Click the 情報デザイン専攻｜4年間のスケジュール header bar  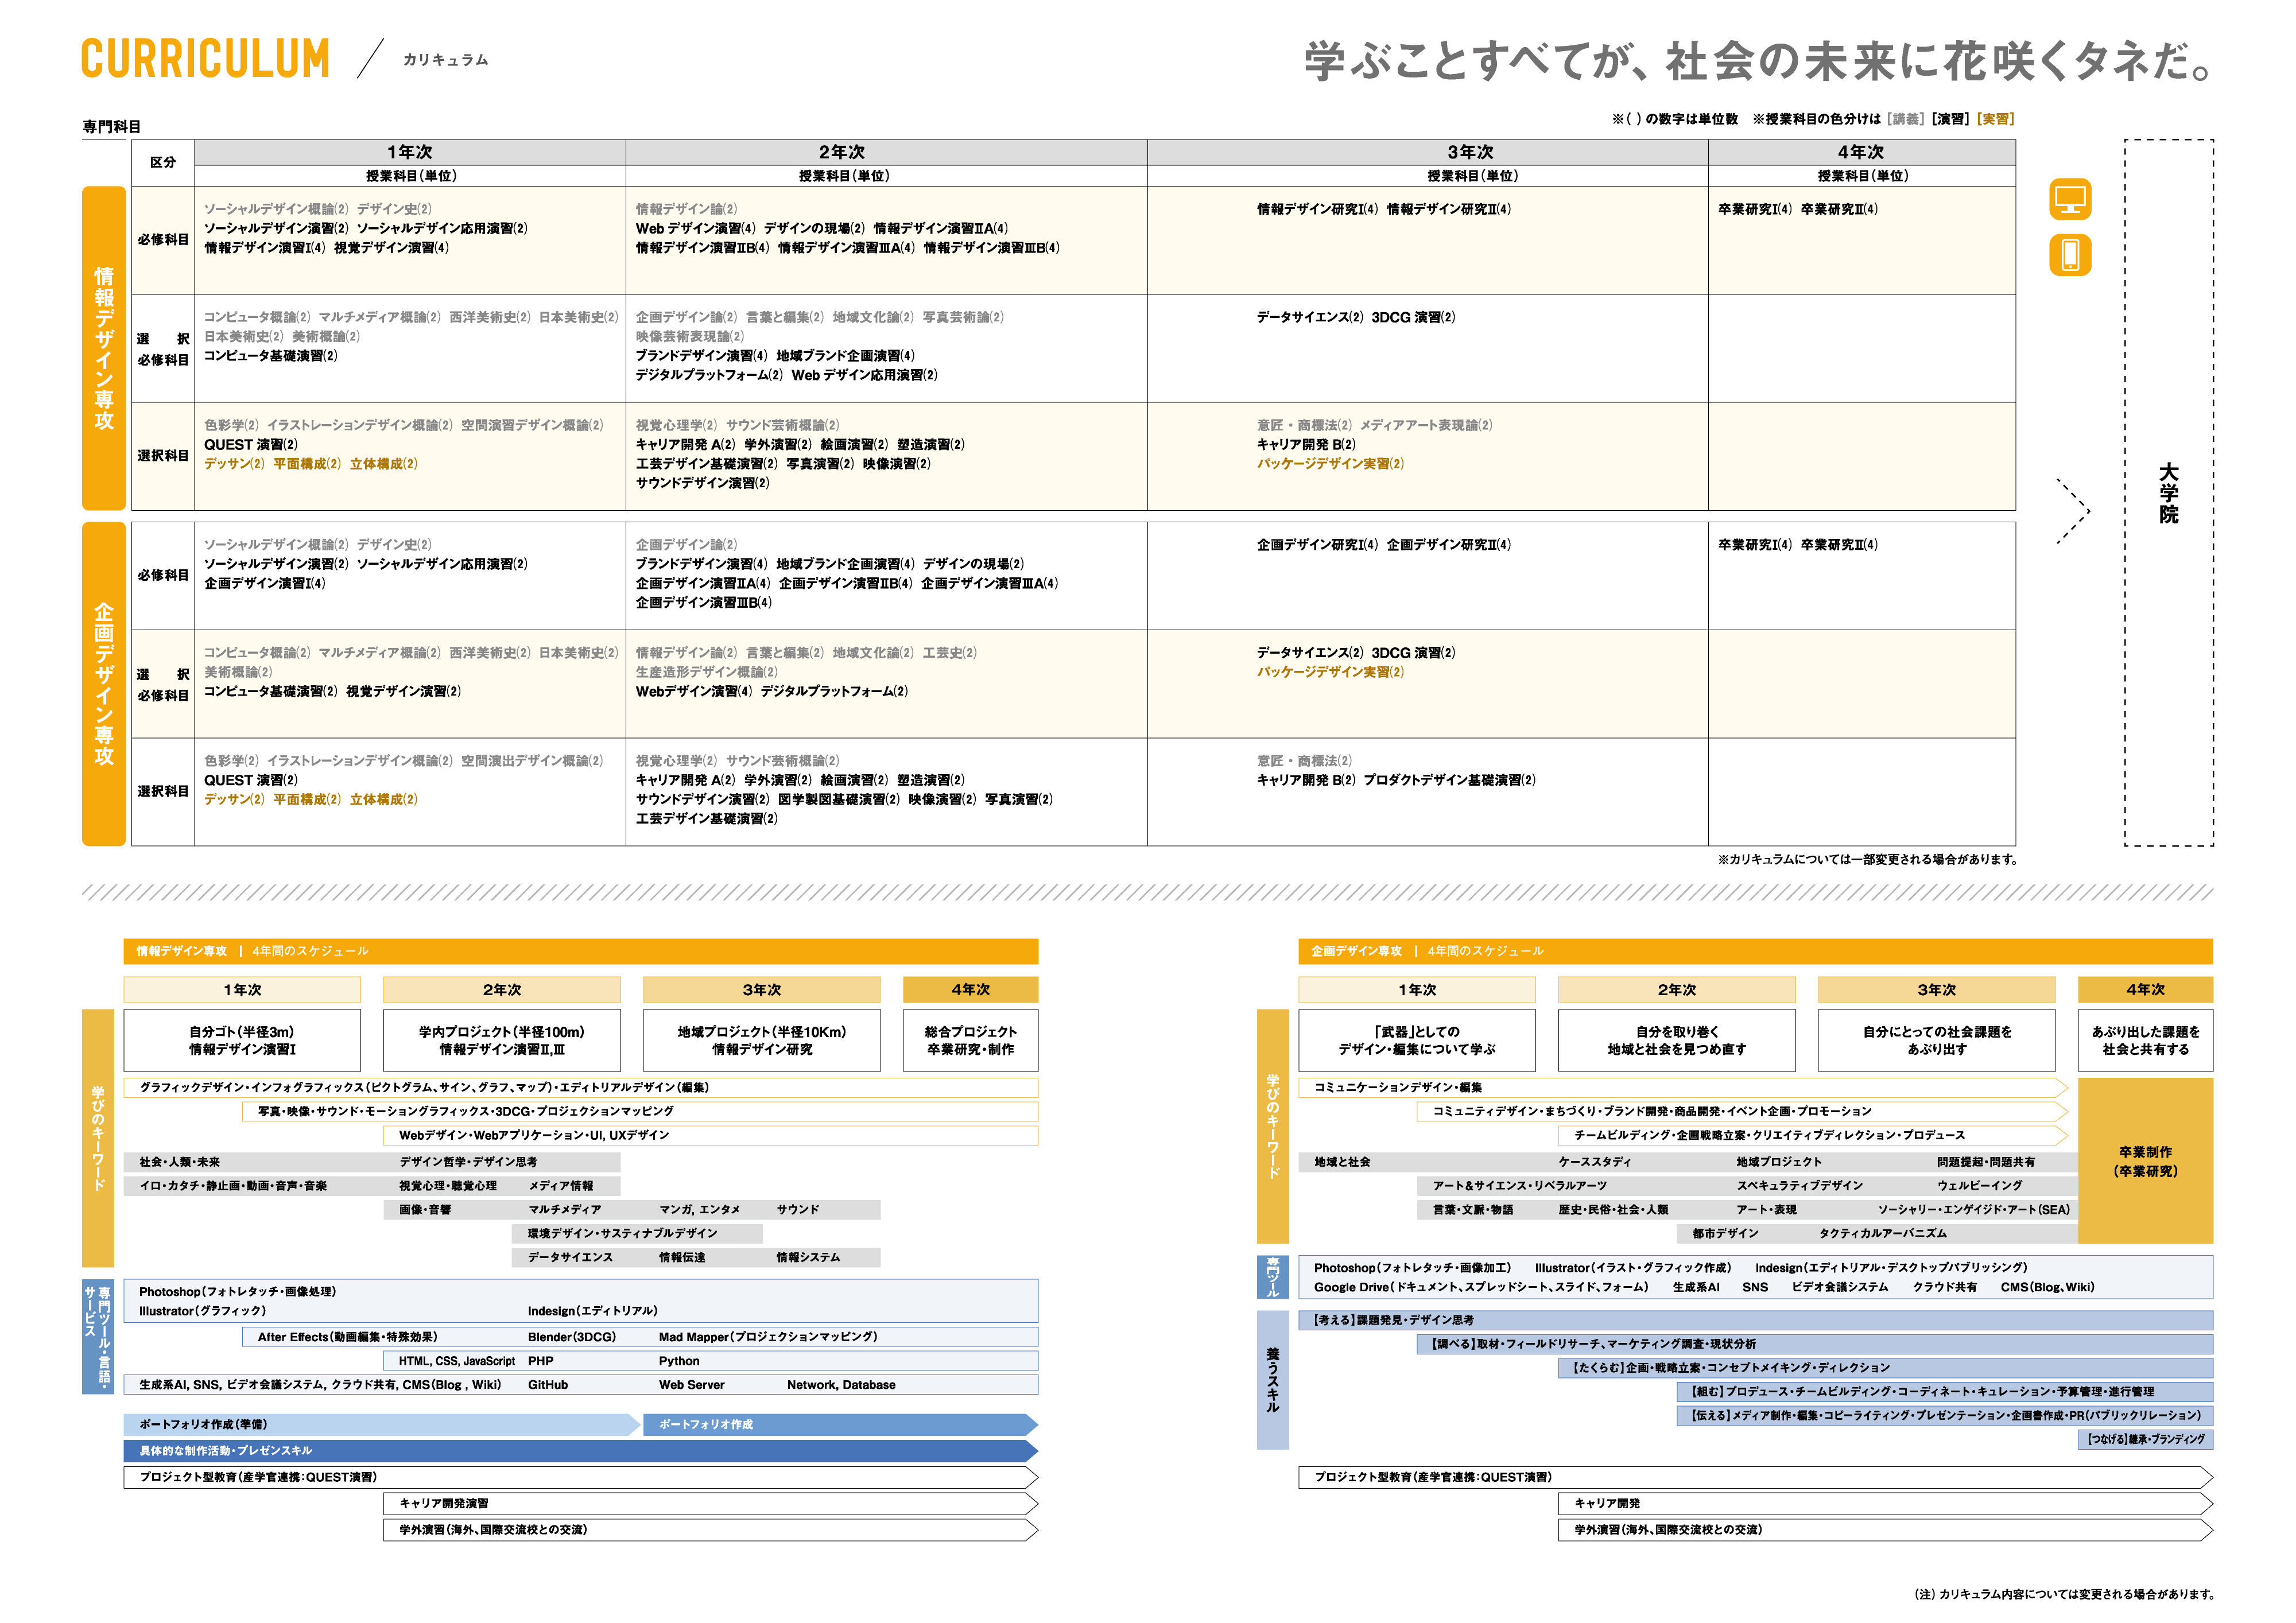click(581, 951)
